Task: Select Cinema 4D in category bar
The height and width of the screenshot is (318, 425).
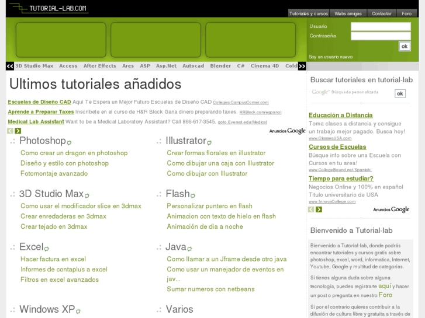Action: tap(265, 66)
